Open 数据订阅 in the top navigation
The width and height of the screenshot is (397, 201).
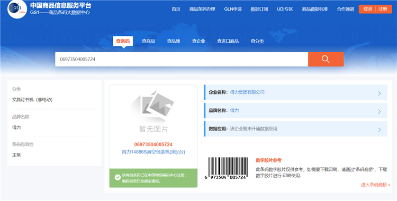pyautogui.click(x=259, y=9)
